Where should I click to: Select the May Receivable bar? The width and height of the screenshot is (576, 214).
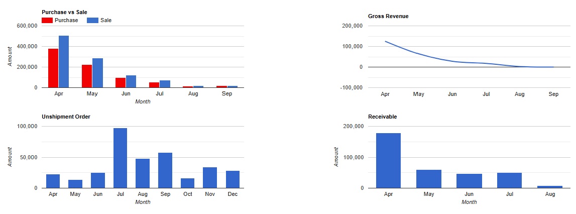(x=429, y=179)
